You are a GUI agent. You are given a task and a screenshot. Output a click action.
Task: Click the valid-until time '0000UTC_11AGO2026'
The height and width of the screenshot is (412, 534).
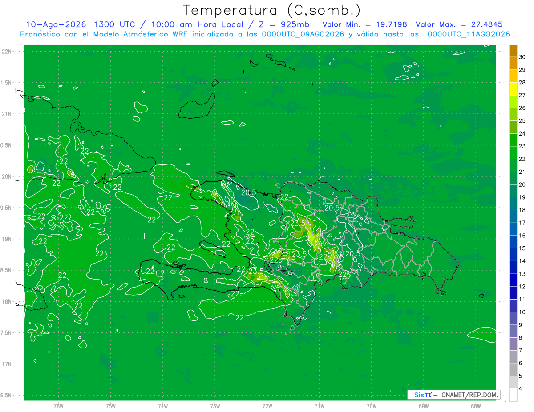point(469,34)
